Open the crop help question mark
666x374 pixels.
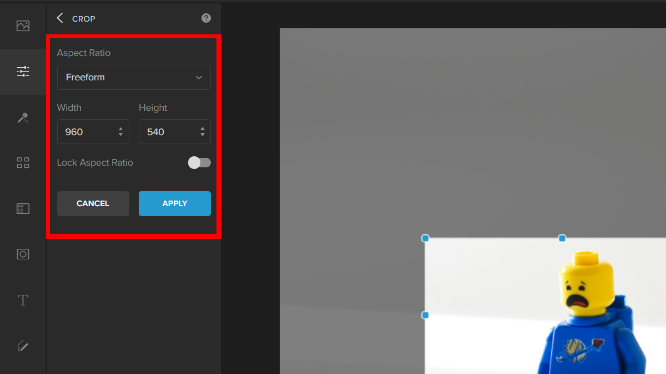click(206, 18)
